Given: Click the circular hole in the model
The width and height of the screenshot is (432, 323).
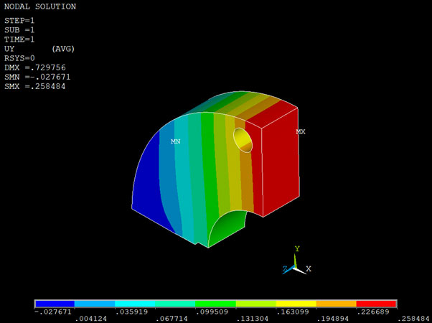Looking at the screenshot, I should pos(243,140).
